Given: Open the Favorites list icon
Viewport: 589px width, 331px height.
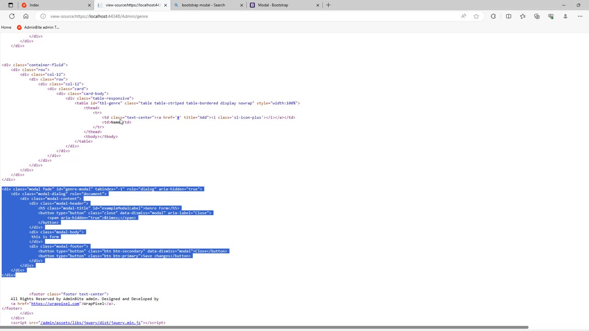Looking at the screenshot, I should pos(523,16).
